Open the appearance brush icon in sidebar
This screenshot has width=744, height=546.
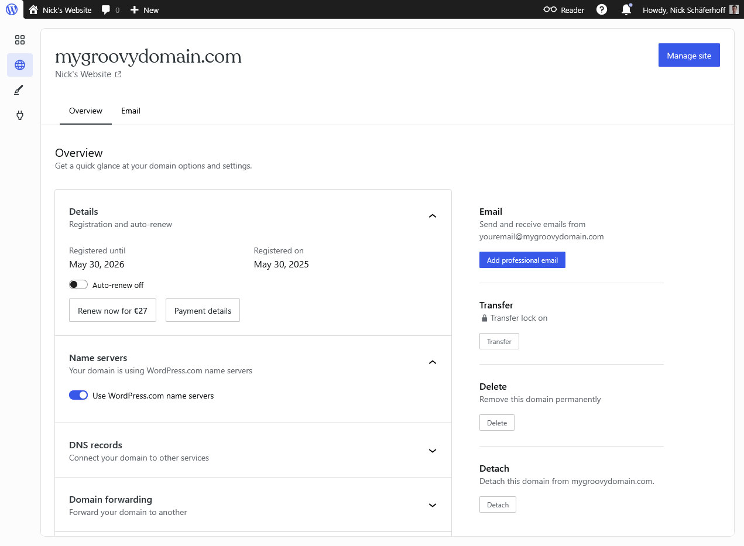pyautogui.click(x=19, y=90)
